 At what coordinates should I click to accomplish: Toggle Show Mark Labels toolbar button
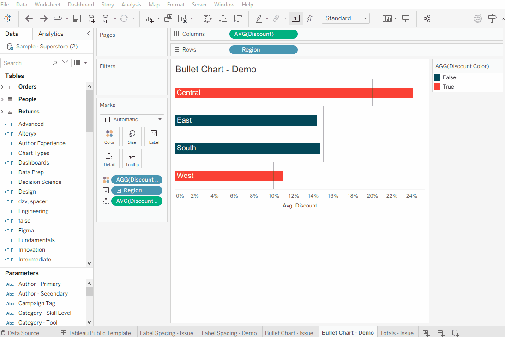click(295, 18)
